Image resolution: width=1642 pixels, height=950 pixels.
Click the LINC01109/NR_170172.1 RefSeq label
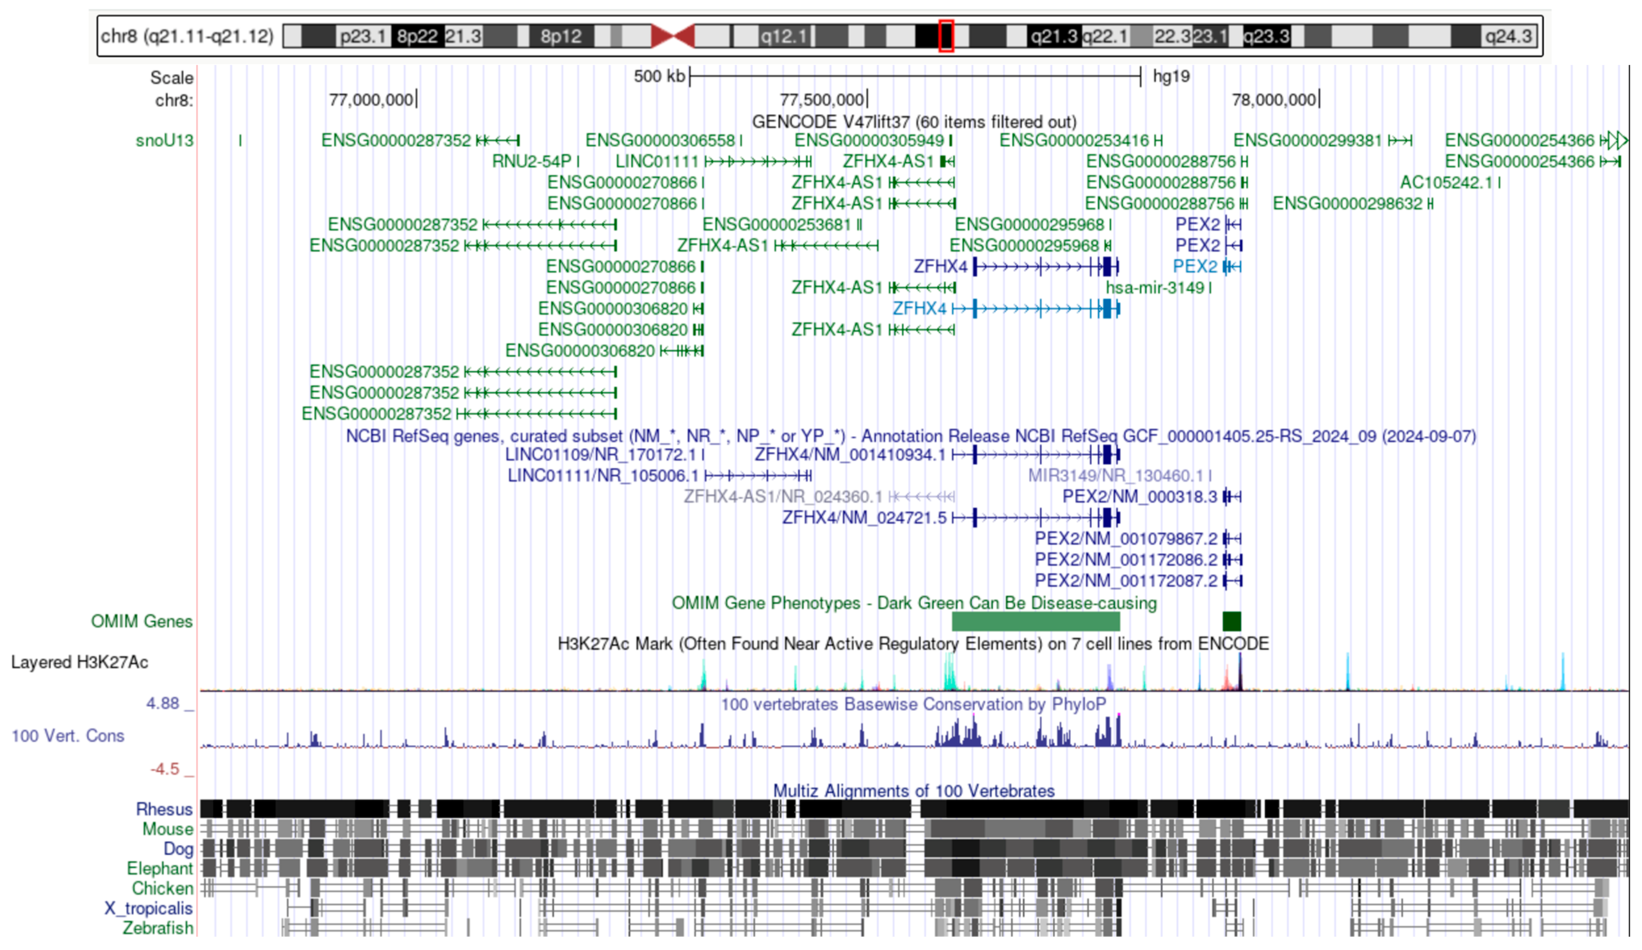coord(600,455)
